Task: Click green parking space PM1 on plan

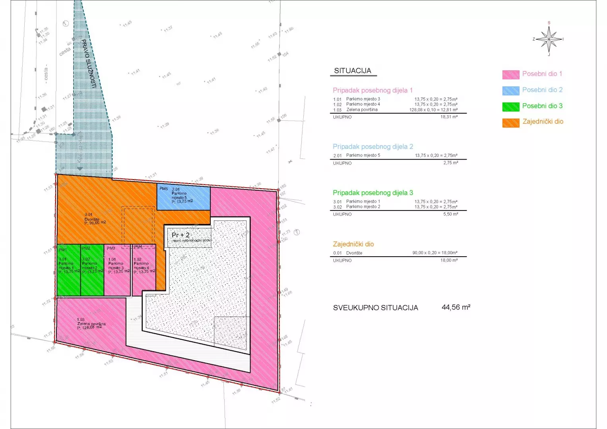Action: (69, 270)
